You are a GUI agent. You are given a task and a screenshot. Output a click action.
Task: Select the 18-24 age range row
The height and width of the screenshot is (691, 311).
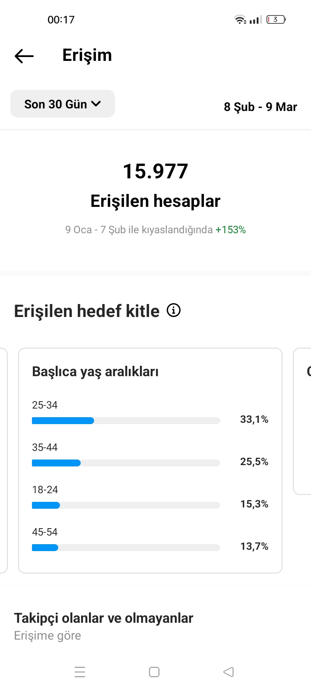coord(150,498)
